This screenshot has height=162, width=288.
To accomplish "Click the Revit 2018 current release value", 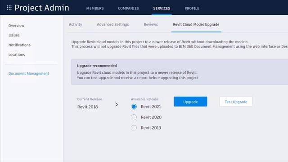I will click(x=87, y=107).
